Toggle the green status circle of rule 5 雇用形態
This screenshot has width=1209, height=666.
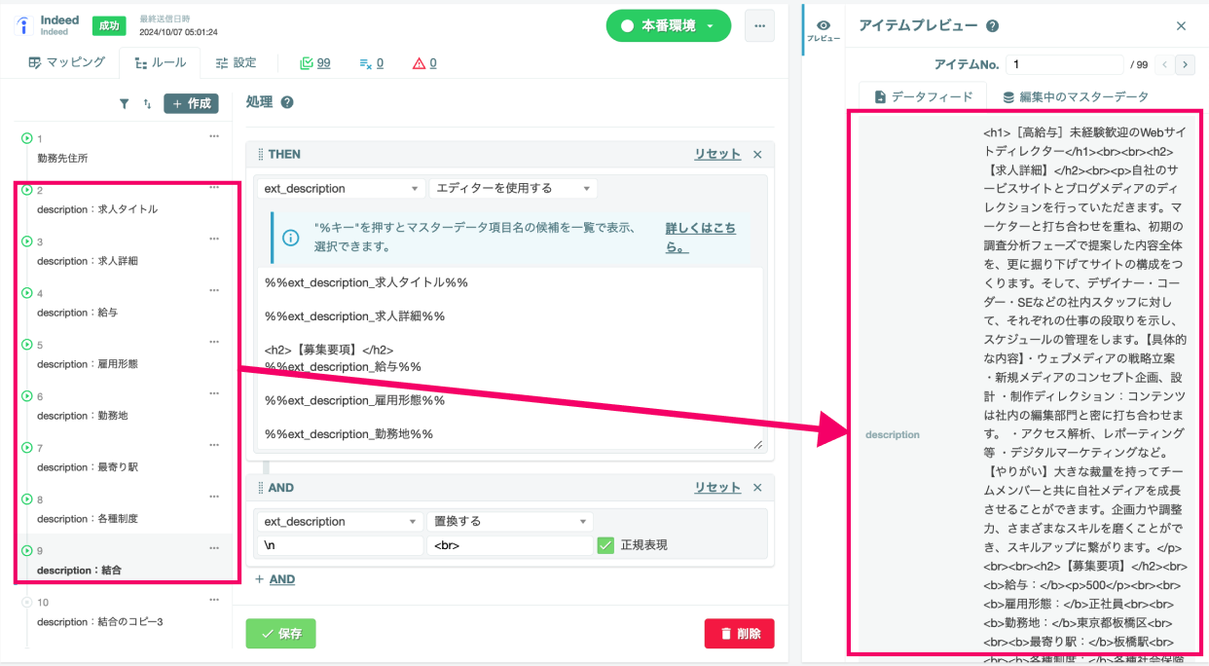pos(27,345)
